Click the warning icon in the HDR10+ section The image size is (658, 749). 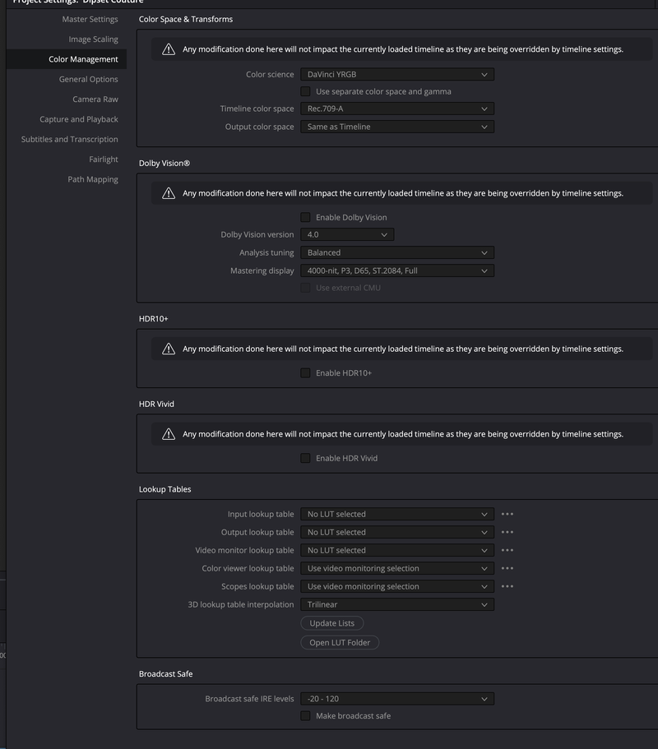169,349
